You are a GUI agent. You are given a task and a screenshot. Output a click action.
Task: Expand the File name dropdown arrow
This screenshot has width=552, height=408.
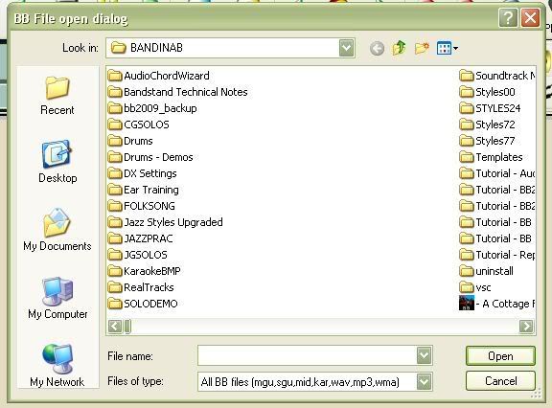click(425, 356)
